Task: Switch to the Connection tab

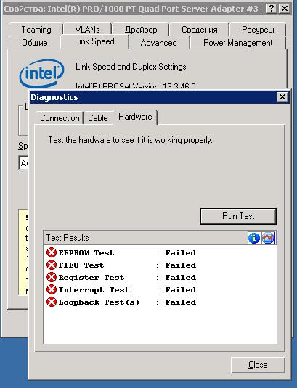Action: point(60,118)
